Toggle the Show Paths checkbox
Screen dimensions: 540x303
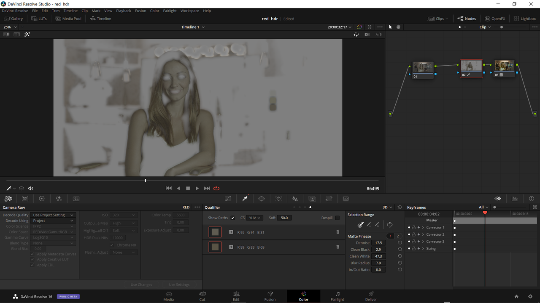(x=233, y=218)
